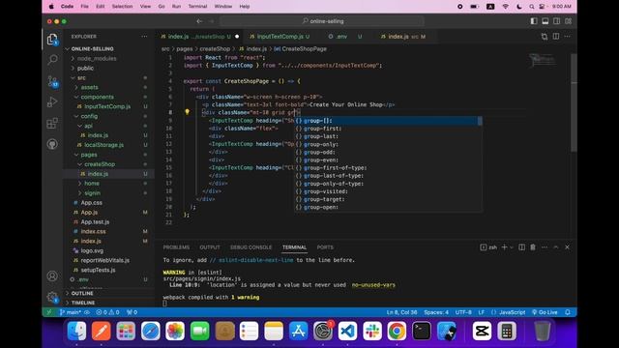Image resolution: width=619 pixels, height=348 pixels.
Task: Switch to the OUTPUT tab
Action: 210,247
